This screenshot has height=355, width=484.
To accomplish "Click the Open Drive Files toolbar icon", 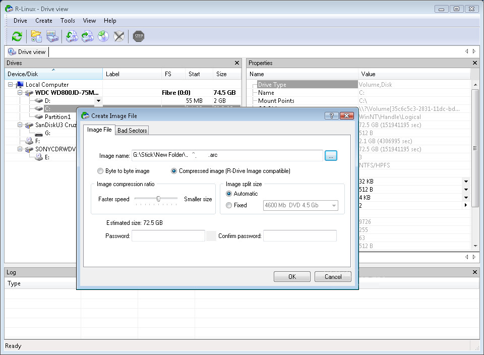I will click(x=36, y=36).
